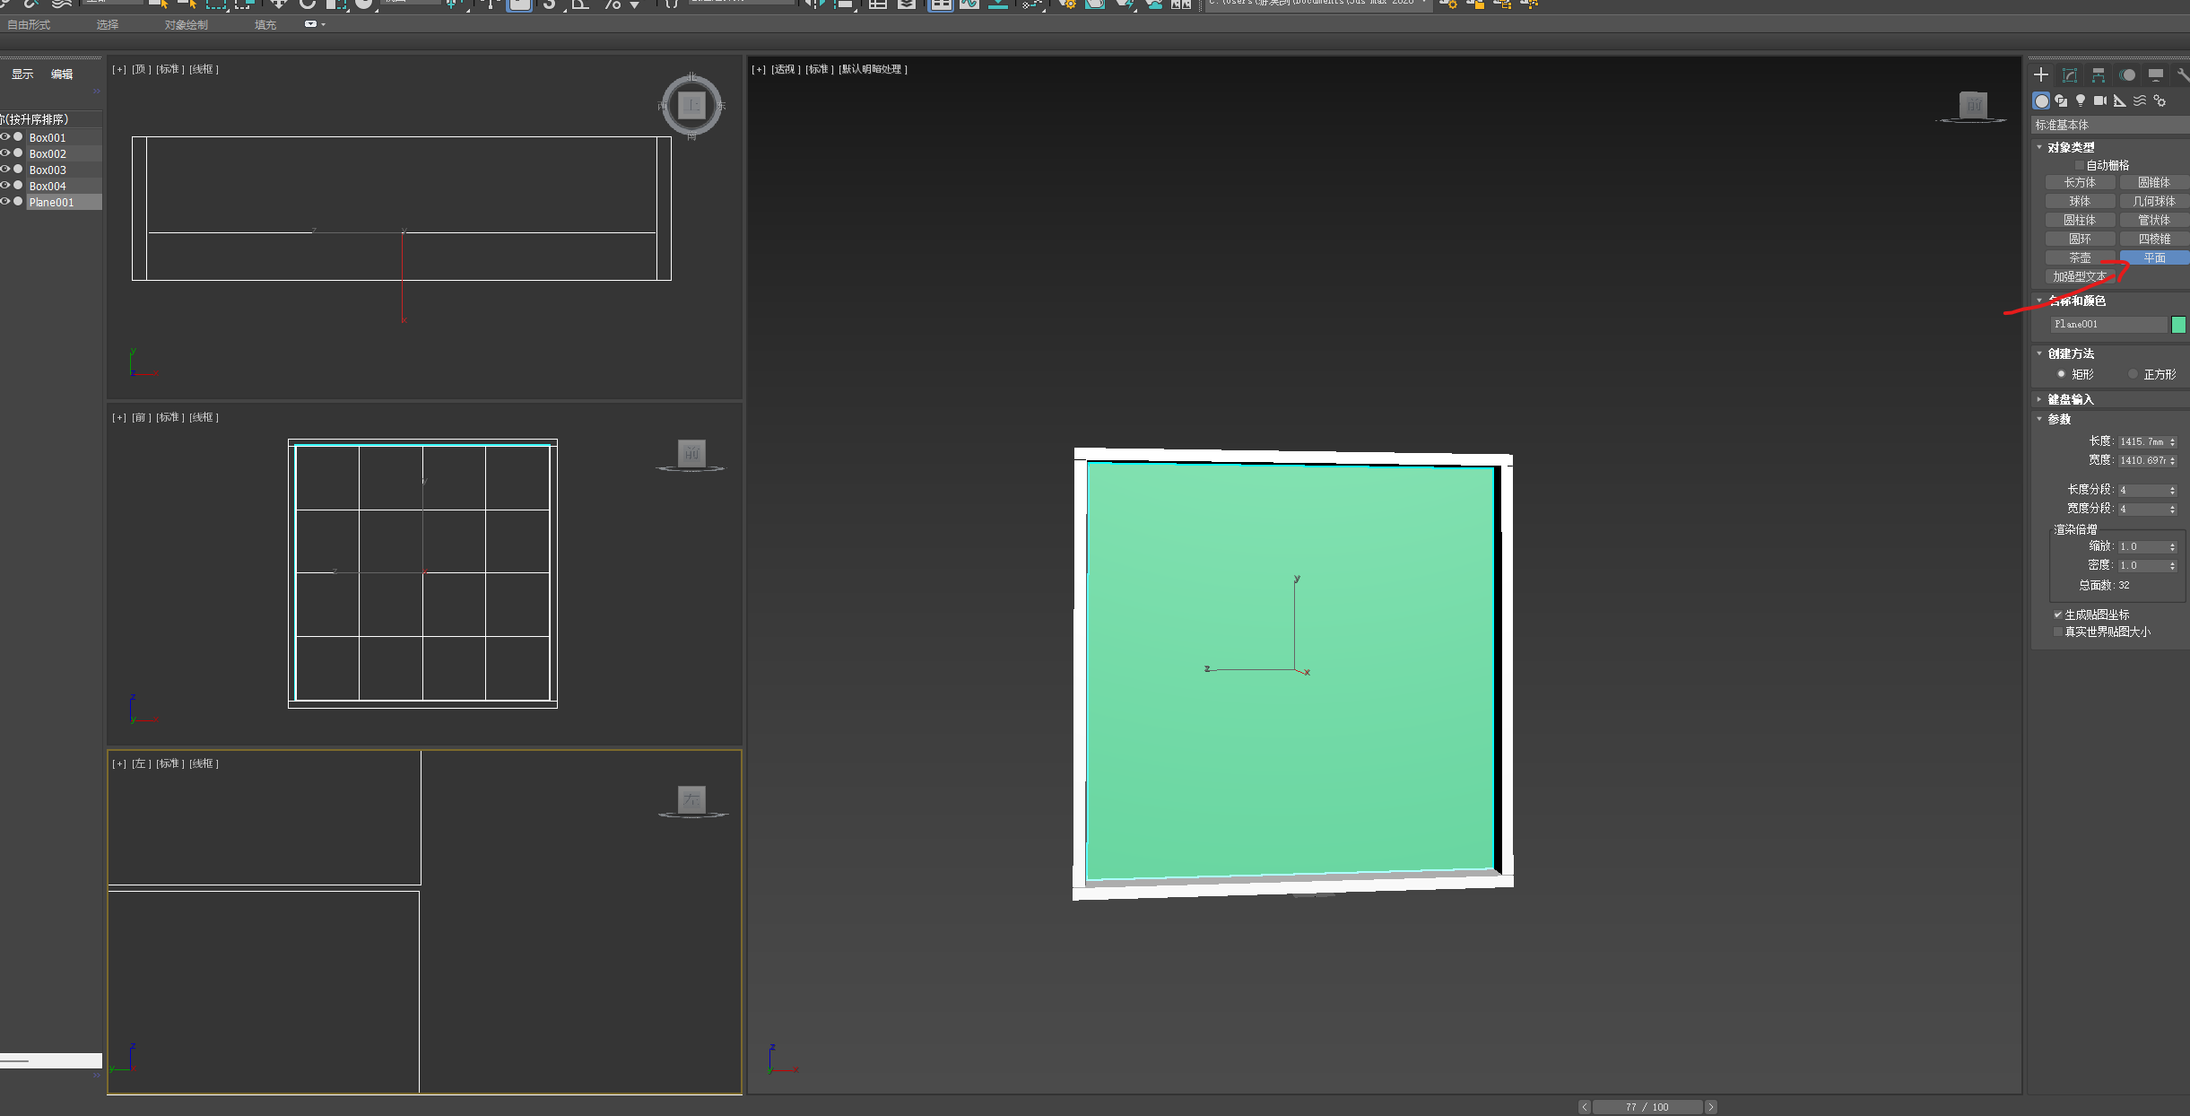Enable the 真实世界贴图大小 checkbox
The width and height of the screenshot is (2190, 1116).
2058,632
